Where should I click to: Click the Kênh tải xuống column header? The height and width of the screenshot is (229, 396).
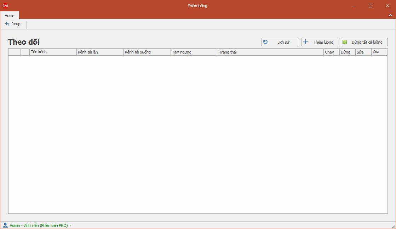[x=147, y=52]
